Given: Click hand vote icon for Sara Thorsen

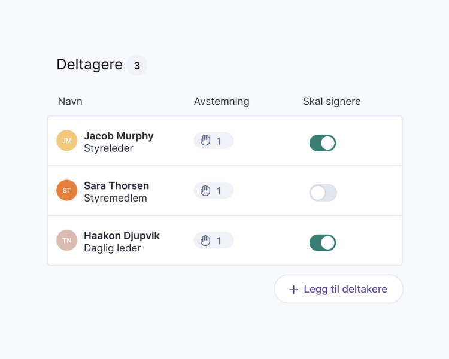Looking at the screenshot, I should click(206, 191).
